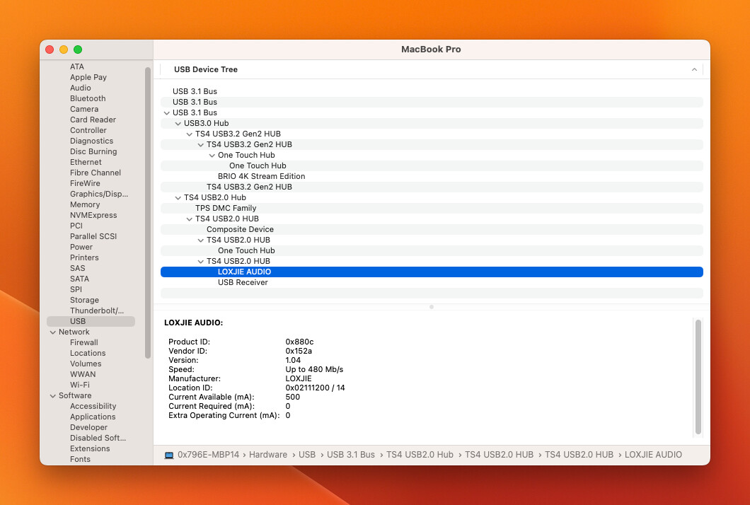Collapse the Software section in the sidebar

click(53, 395)
